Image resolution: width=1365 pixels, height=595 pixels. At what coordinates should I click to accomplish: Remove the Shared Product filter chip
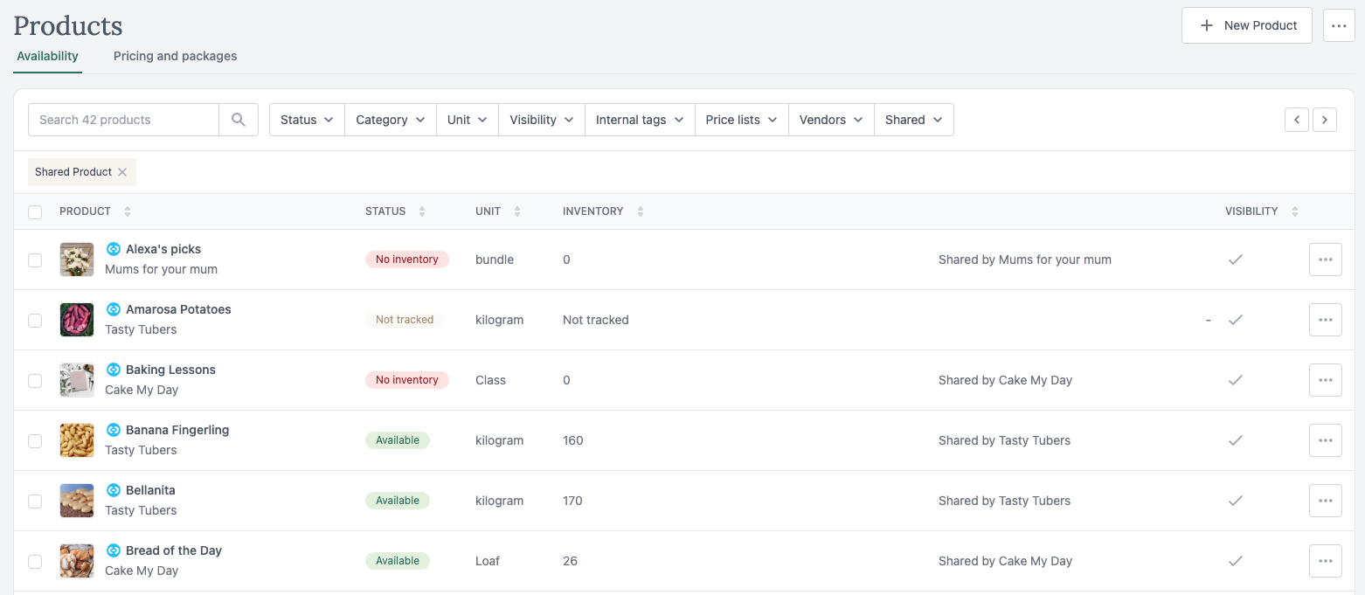(x=122, y=172)
